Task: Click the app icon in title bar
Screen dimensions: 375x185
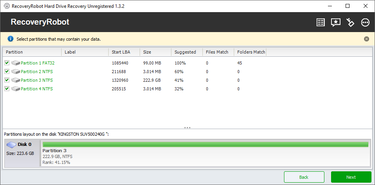Action: (x=7, y=6)
